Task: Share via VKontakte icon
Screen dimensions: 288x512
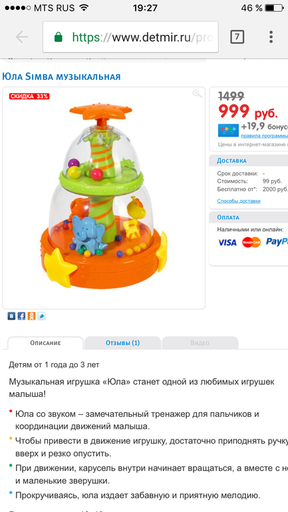Action: [11, 316]
